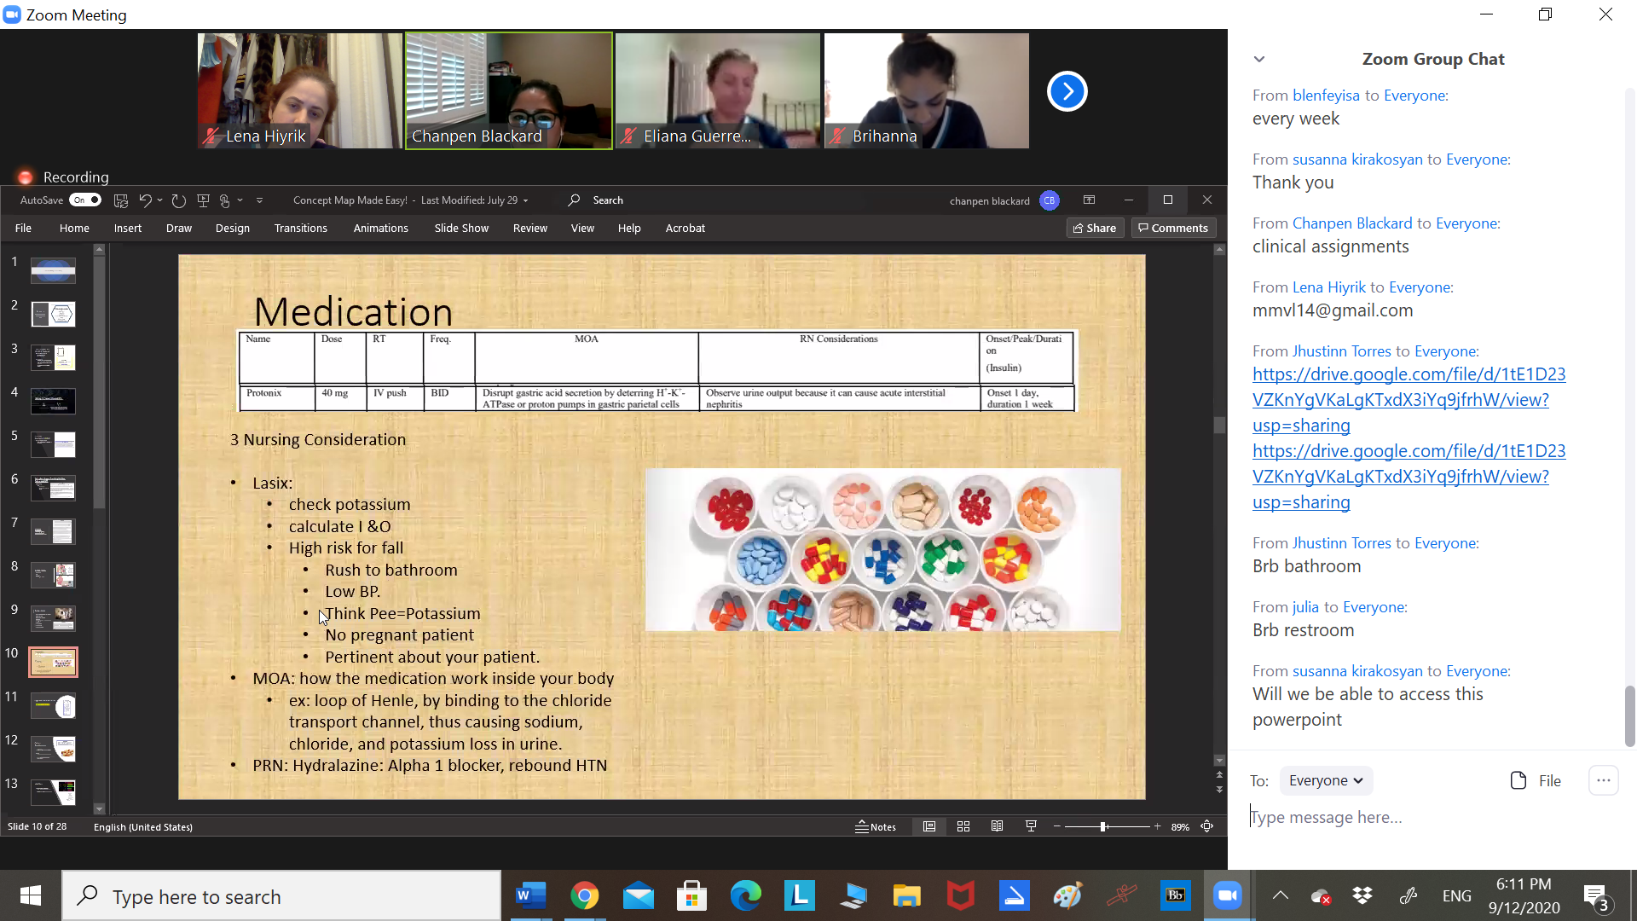Select slide 11 thumbnail
This screenshot has width=1637, height=921.
coord(53,706)
